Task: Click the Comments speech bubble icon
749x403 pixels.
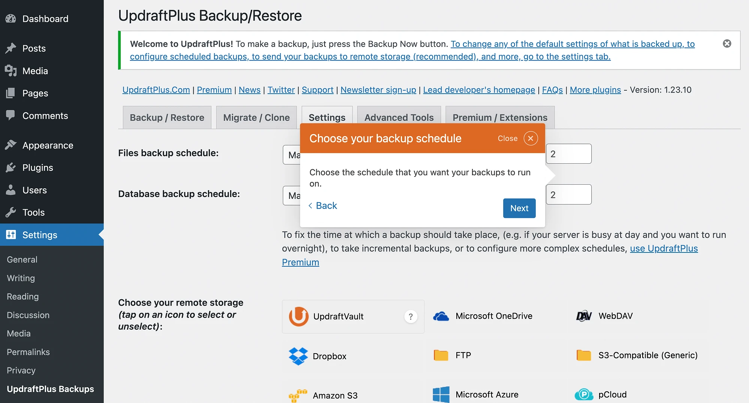Action: pos(11,115)
